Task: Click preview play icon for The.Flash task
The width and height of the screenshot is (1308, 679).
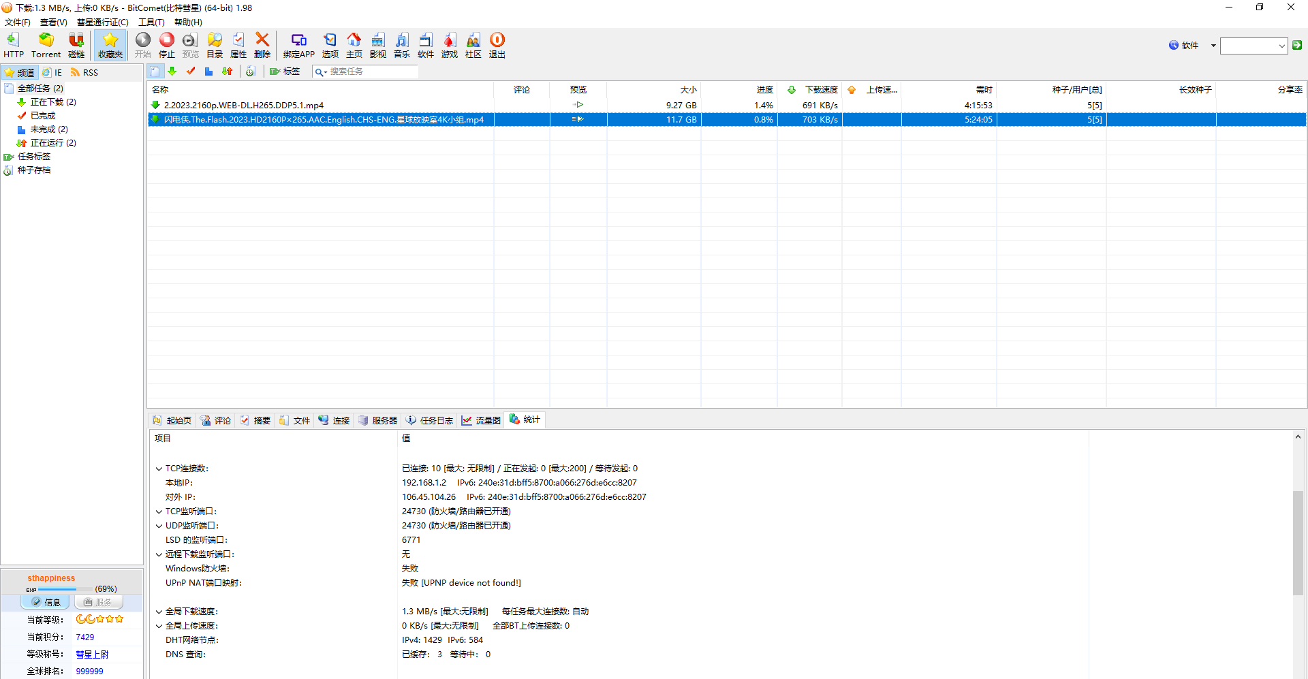Action: [x=578, y=119]
